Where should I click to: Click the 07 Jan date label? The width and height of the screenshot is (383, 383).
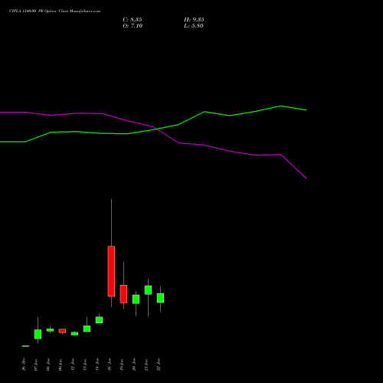click(36, 365)
